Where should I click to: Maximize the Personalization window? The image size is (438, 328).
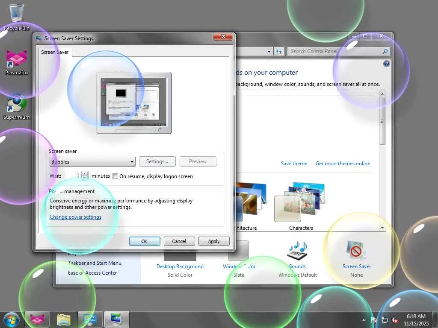(365, 36)
